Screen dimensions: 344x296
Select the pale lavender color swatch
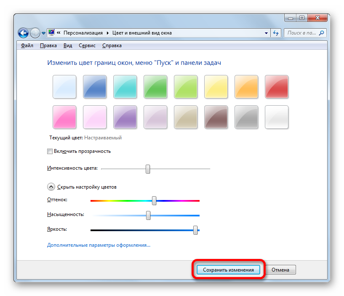(155, 117)
